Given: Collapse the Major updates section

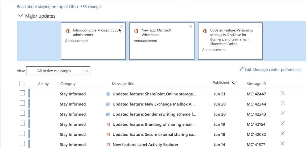Looking at the screenshot, I should 20,16.
